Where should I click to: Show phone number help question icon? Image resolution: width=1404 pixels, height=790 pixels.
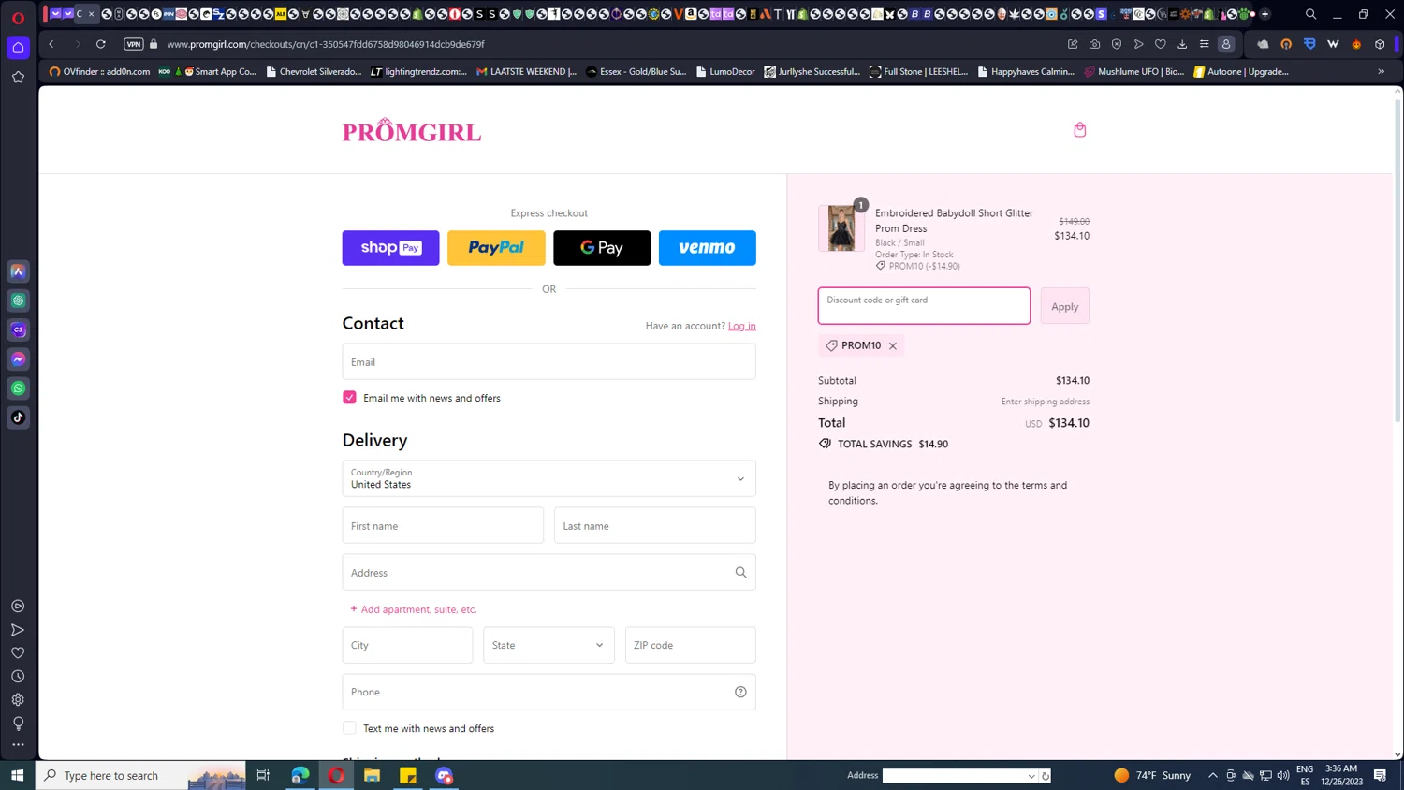(x=740, y=692)
